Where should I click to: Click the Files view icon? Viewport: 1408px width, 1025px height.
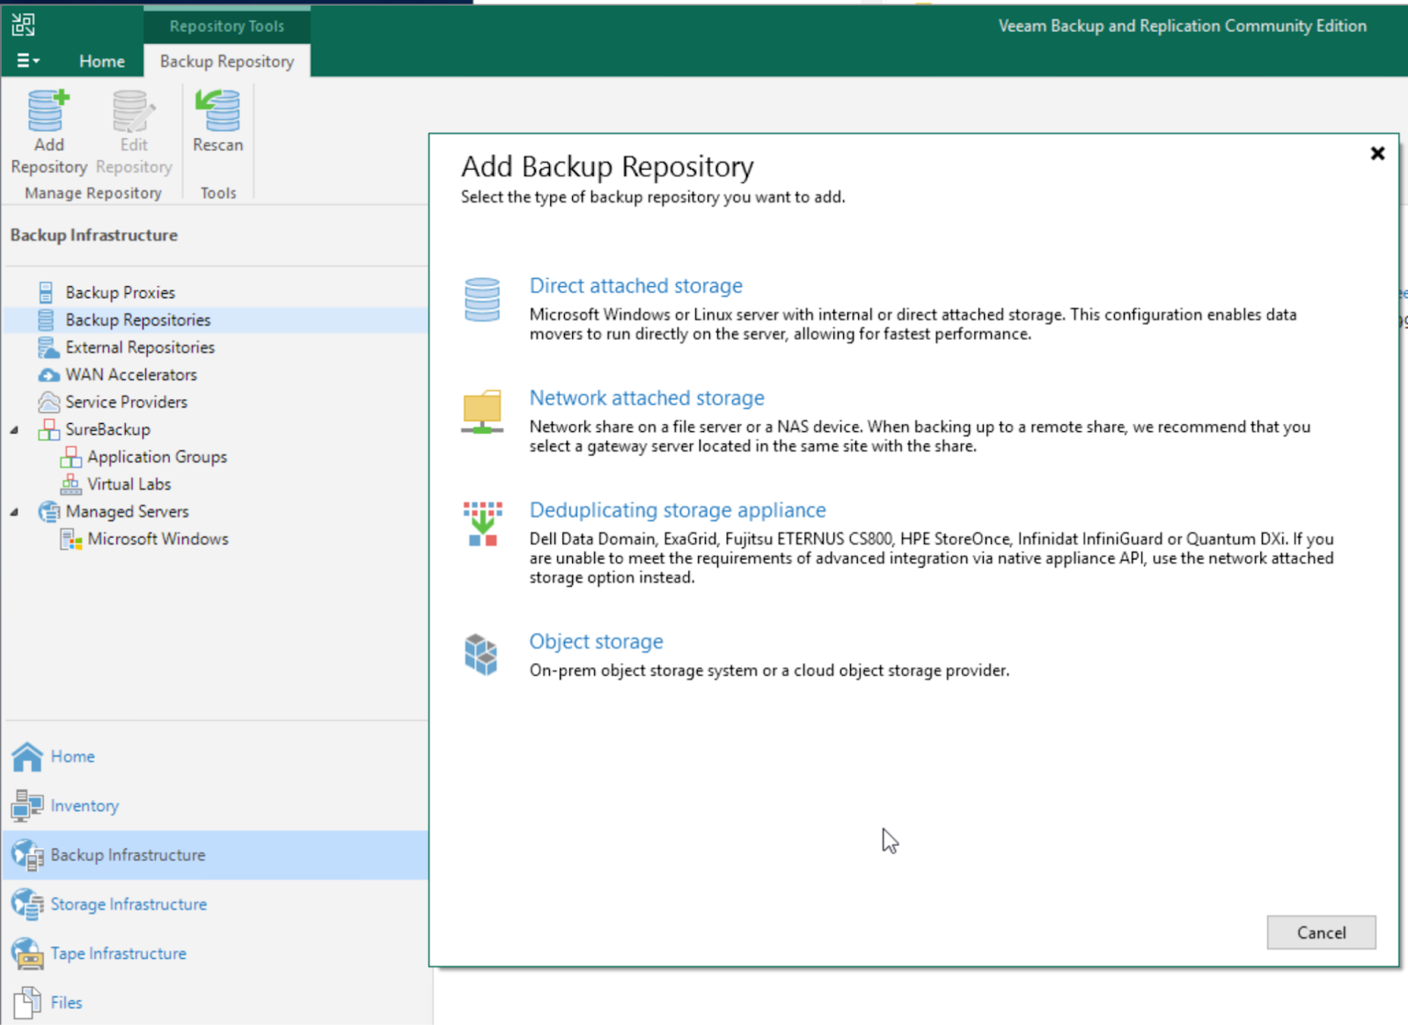pyautogui.click(x=27, y=1003)
